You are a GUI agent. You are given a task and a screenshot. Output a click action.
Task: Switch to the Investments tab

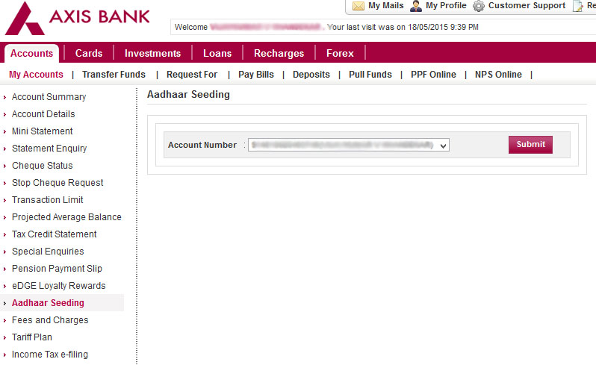point(152,53)
